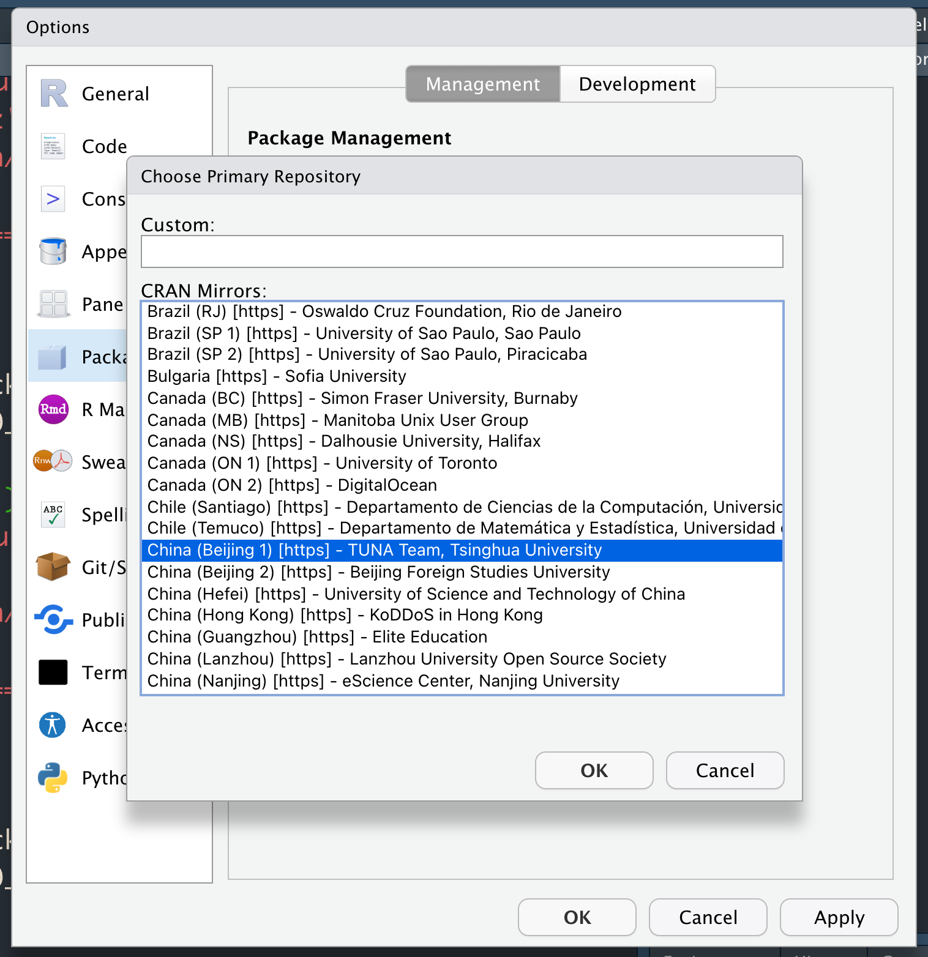Open R Markdown options Rmd icon

tap(53, 409)
